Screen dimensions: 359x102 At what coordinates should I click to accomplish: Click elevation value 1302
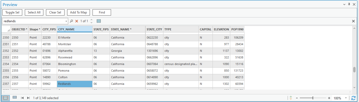click(x=221, y=84)
